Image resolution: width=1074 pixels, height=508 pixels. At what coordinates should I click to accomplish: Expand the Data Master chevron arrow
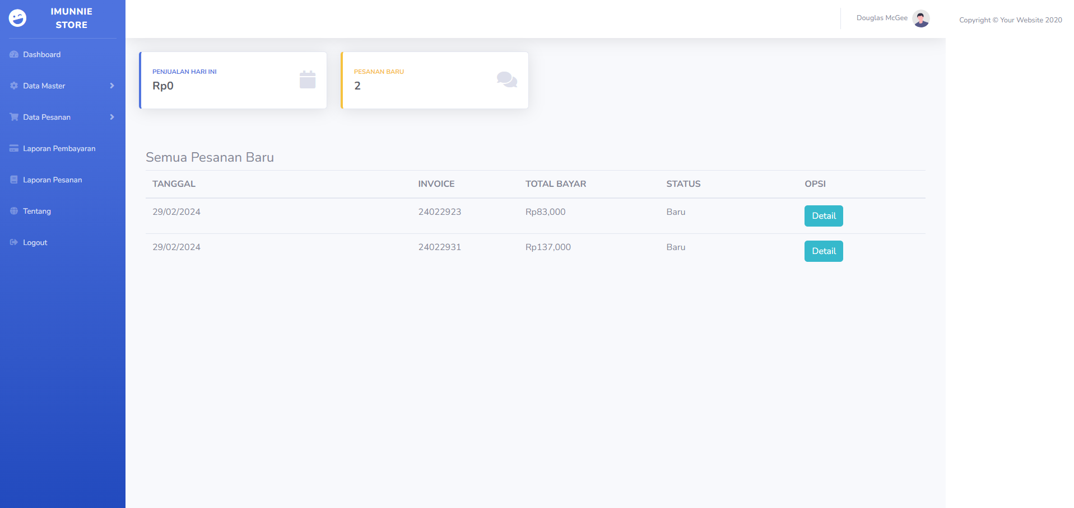pyautogui.click(x=112, y=86)
